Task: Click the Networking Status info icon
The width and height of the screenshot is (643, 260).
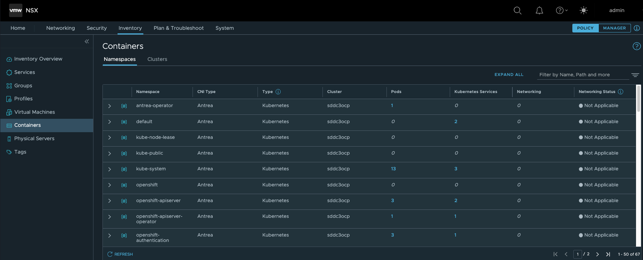Action: click(x=621, y=92)
